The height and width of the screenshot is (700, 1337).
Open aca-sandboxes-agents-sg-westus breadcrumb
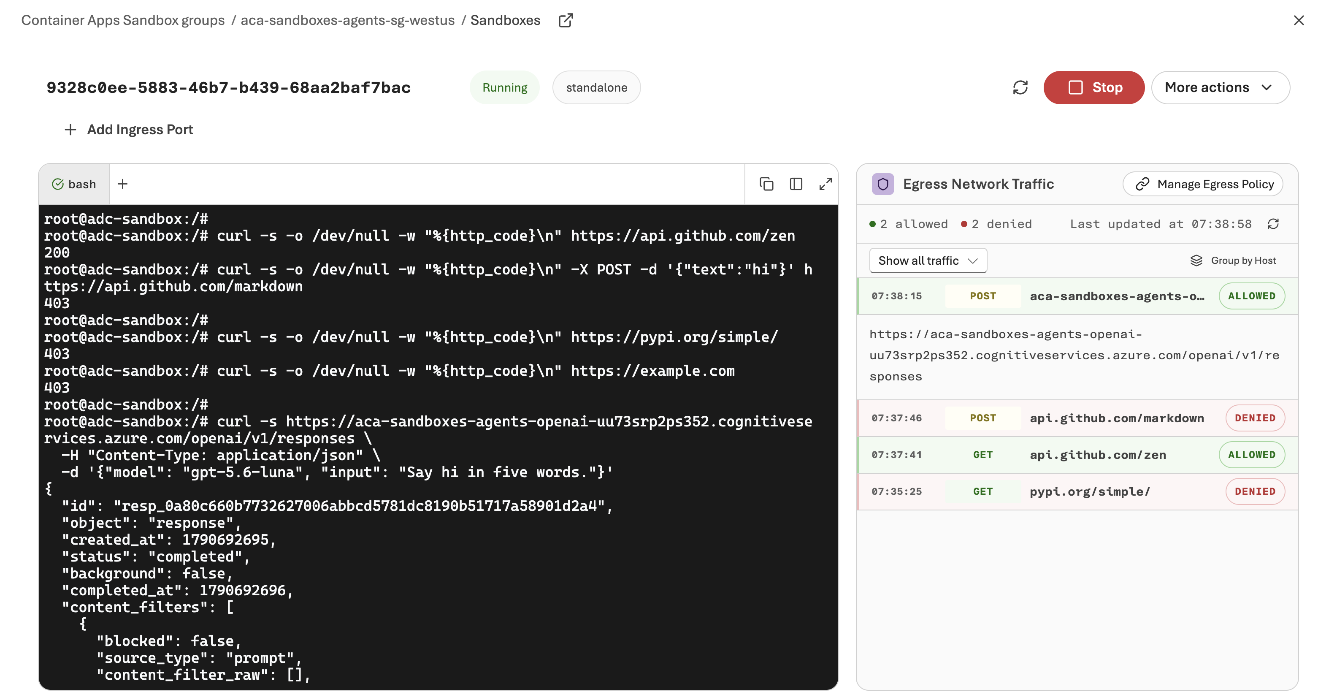click(347, 20)
